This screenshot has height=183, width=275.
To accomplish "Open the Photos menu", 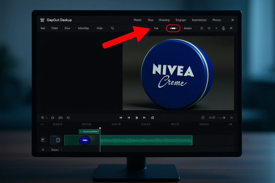I will [217, 20].
